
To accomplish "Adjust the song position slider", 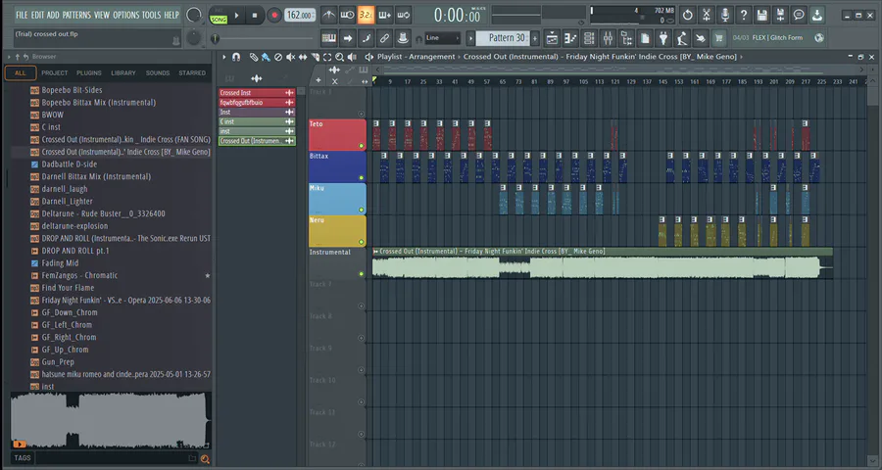I will click(x=263, y=38).
